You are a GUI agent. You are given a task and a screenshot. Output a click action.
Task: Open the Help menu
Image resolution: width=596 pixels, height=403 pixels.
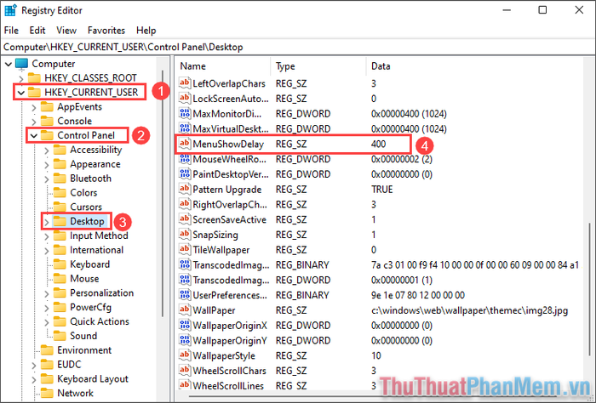coord(146,31)
